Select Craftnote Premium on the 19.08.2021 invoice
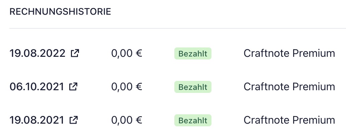Image resolution: width=346 pixels, height=135 pixels. pos(289,120)
